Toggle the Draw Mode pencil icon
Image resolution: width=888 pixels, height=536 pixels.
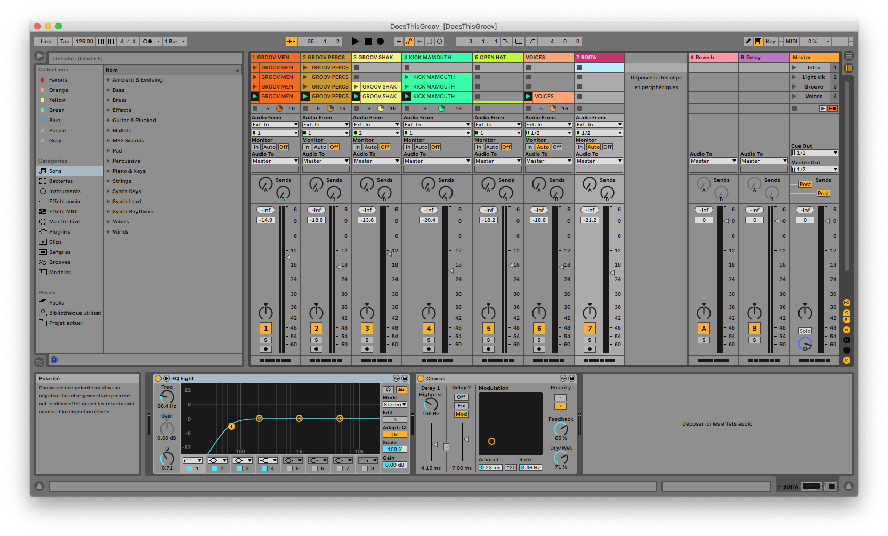tap(748, 41)
